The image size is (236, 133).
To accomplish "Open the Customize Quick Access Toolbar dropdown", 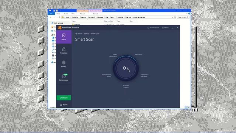I will click(60, 11).
